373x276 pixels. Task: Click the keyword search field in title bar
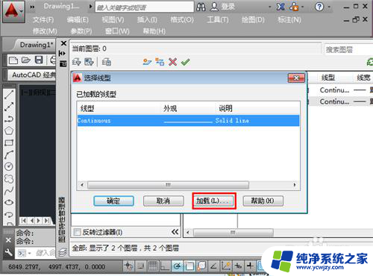click(144, 7)
